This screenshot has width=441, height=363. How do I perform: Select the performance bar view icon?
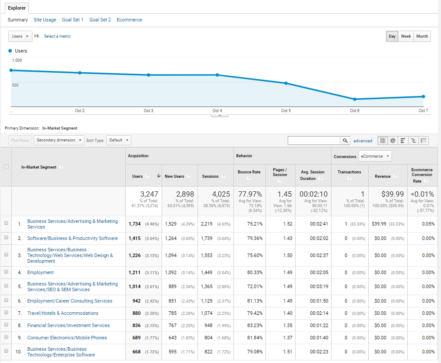[403, 141]
